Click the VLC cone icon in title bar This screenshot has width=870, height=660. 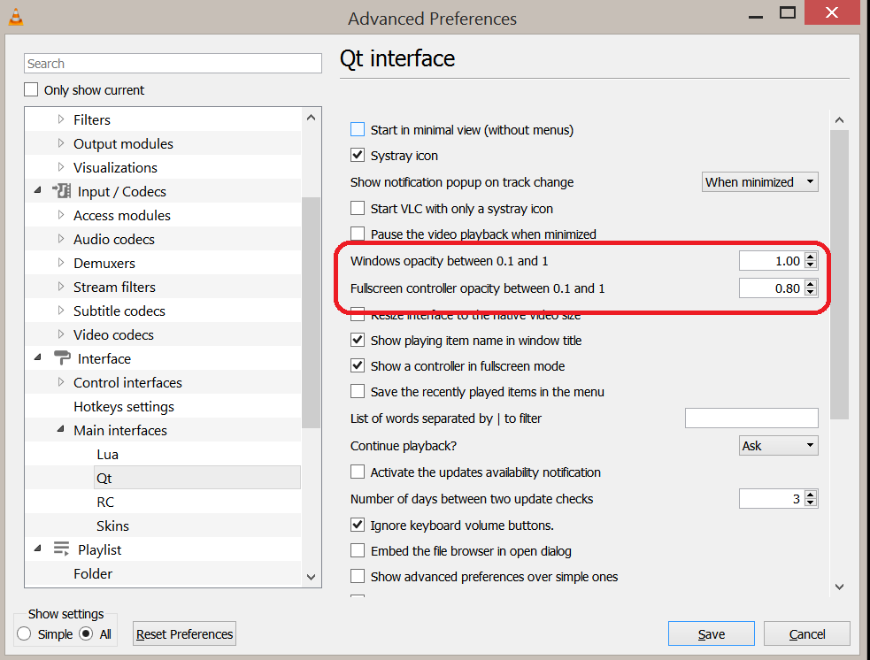(x=16, y=17)
